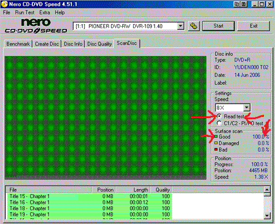Screen dimensions: 275x224
Task: Click the red Bad legend square
Action: pyautogui.click(x=216, y=149)
